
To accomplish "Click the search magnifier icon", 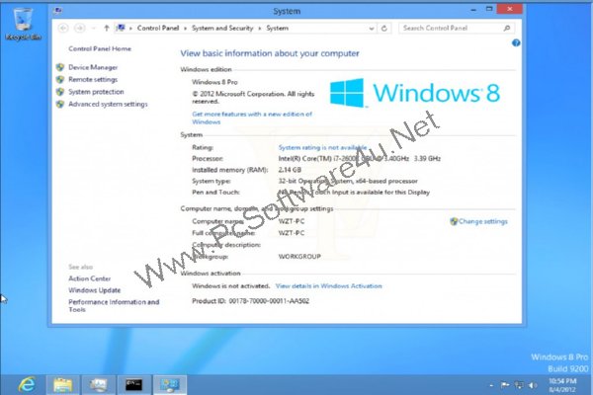I will [x=507, y=28].
